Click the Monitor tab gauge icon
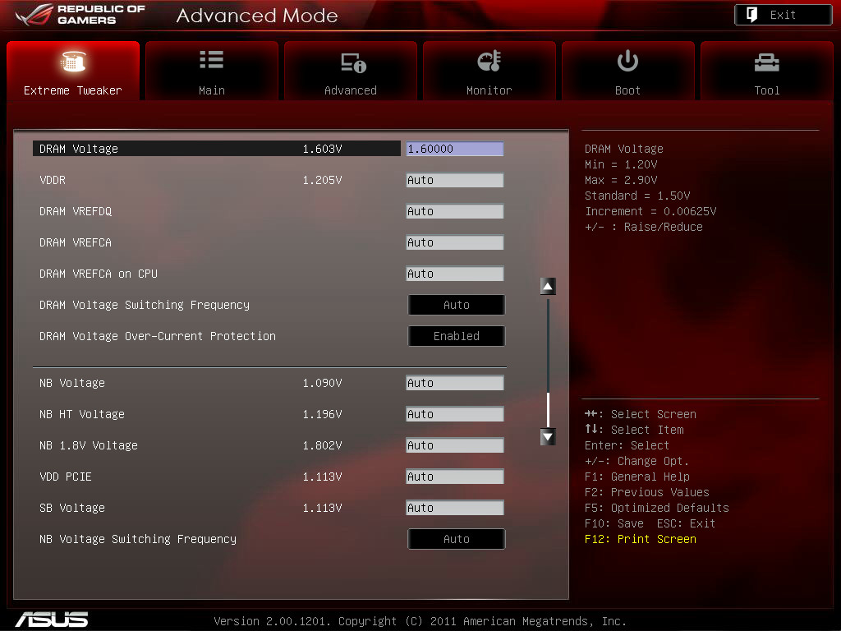 coord(489,62)
